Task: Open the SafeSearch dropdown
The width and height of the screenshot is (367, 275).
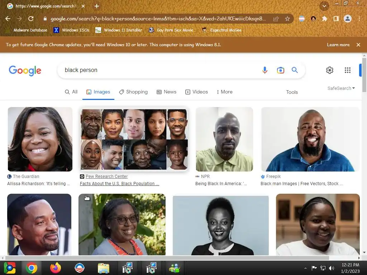Action: click(x=341, y=88)
